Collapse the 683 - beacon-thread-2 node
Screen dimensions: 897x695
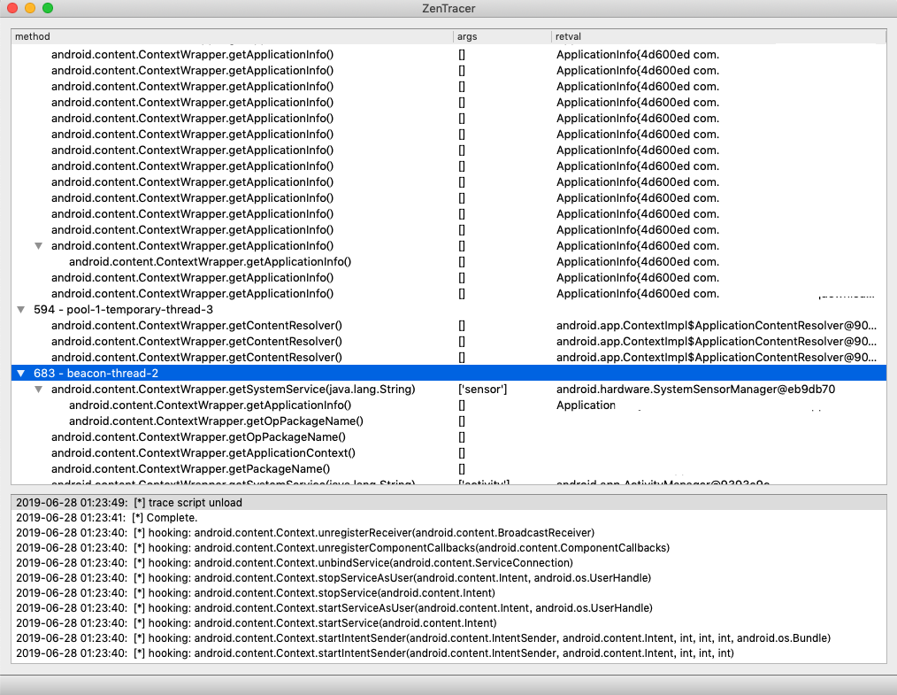[21, 374]
